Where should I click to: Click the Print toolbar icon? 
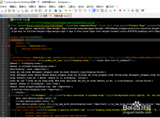[x=26, y=11]
